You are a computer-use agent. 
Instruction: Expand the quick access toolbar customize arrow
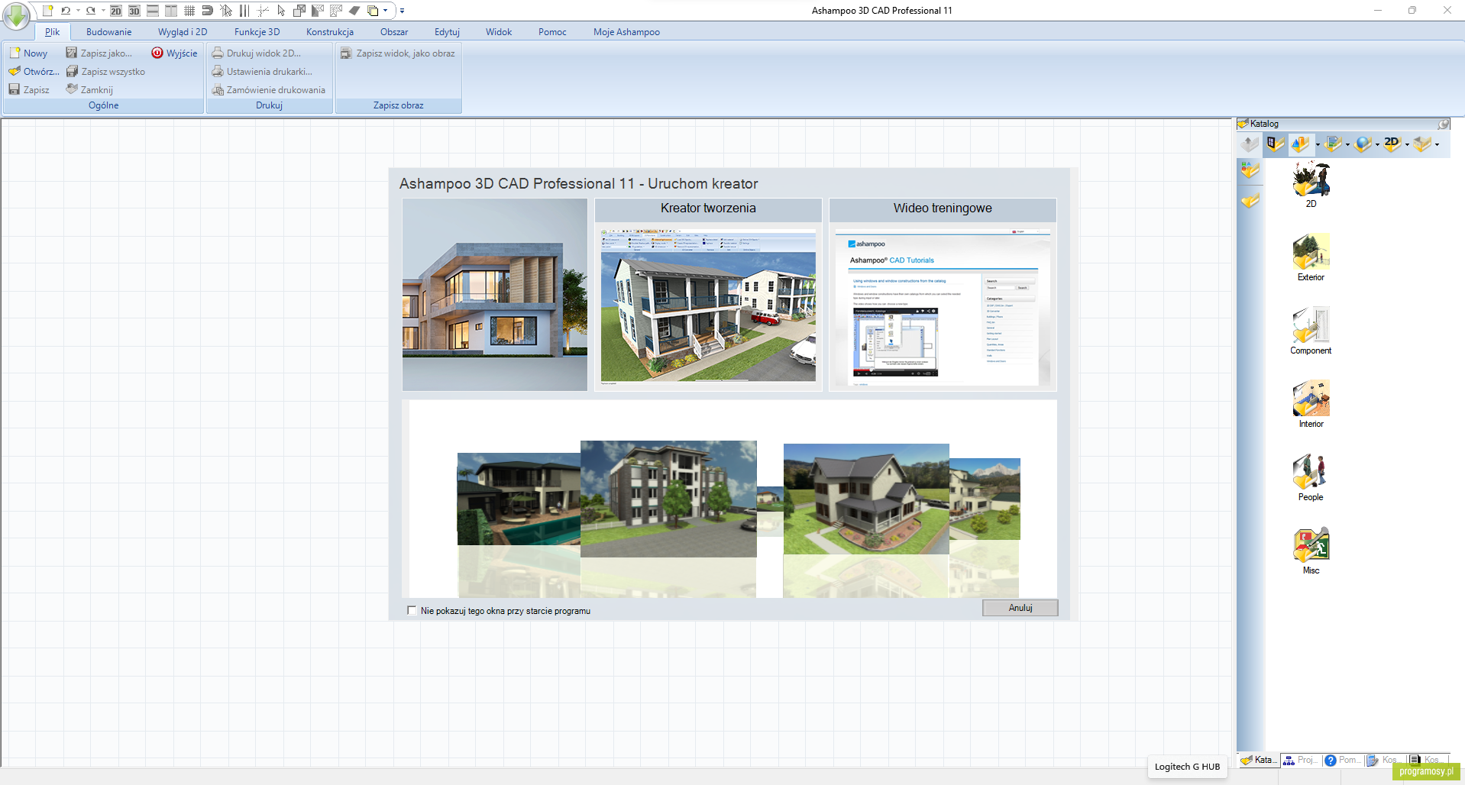[x=402, y=11]
